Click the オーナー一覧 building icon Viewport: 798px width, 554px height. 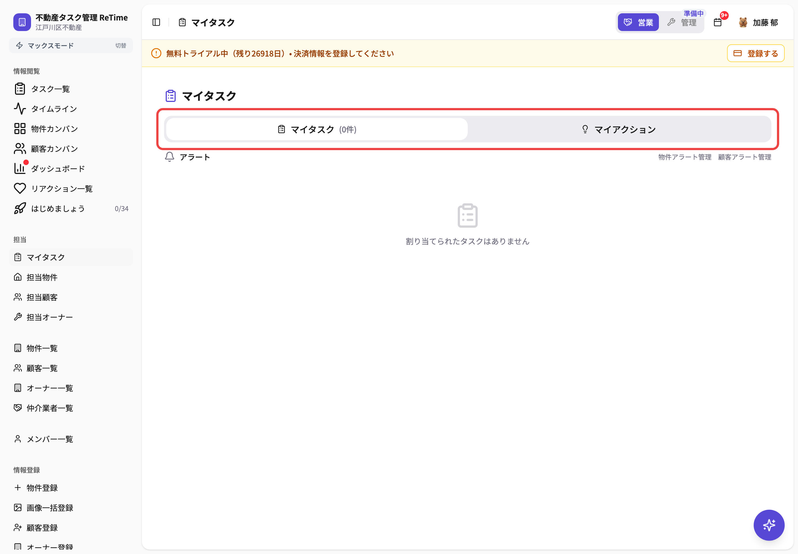pyautogui.click(x=18, y=388)
